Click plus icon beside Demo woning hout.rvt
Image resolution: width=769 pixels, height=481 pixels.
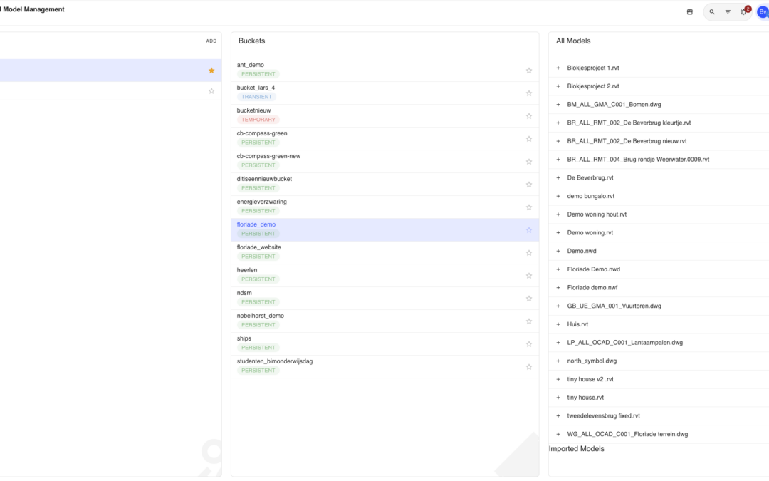point(558,214)
